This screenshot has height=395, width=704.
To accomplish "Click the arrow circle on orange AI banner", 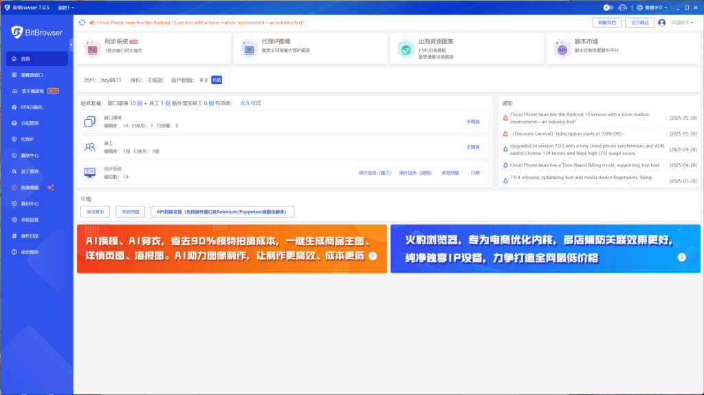I will [x=373, y=256].
